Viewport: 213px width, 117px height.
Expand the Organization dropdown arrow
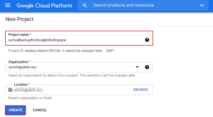(x=137, y=67)
